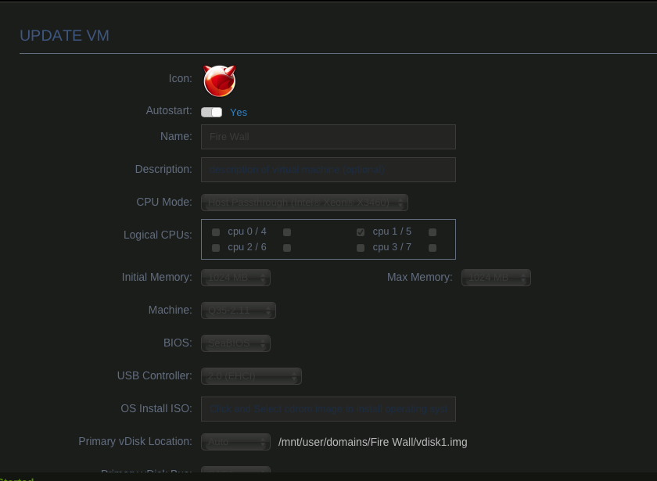This screenshot has height=481, width=657.
Task: Click the 'Initial Memory:' label
Action: (156, 277)
